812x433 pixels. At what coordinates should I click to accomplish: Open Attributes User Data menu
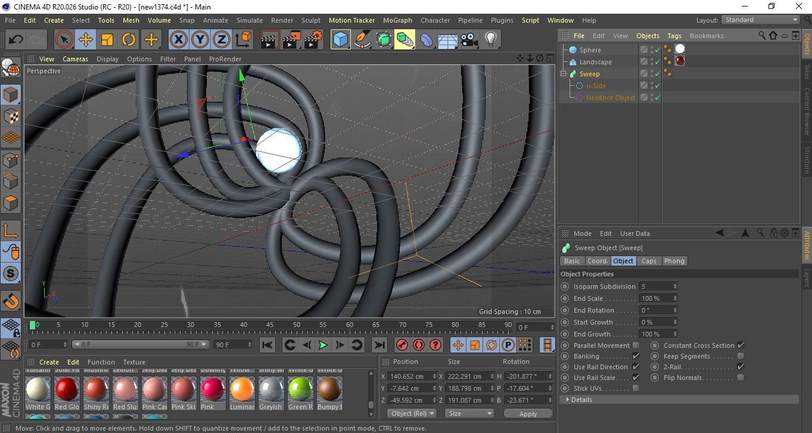(x=635, y=233)
